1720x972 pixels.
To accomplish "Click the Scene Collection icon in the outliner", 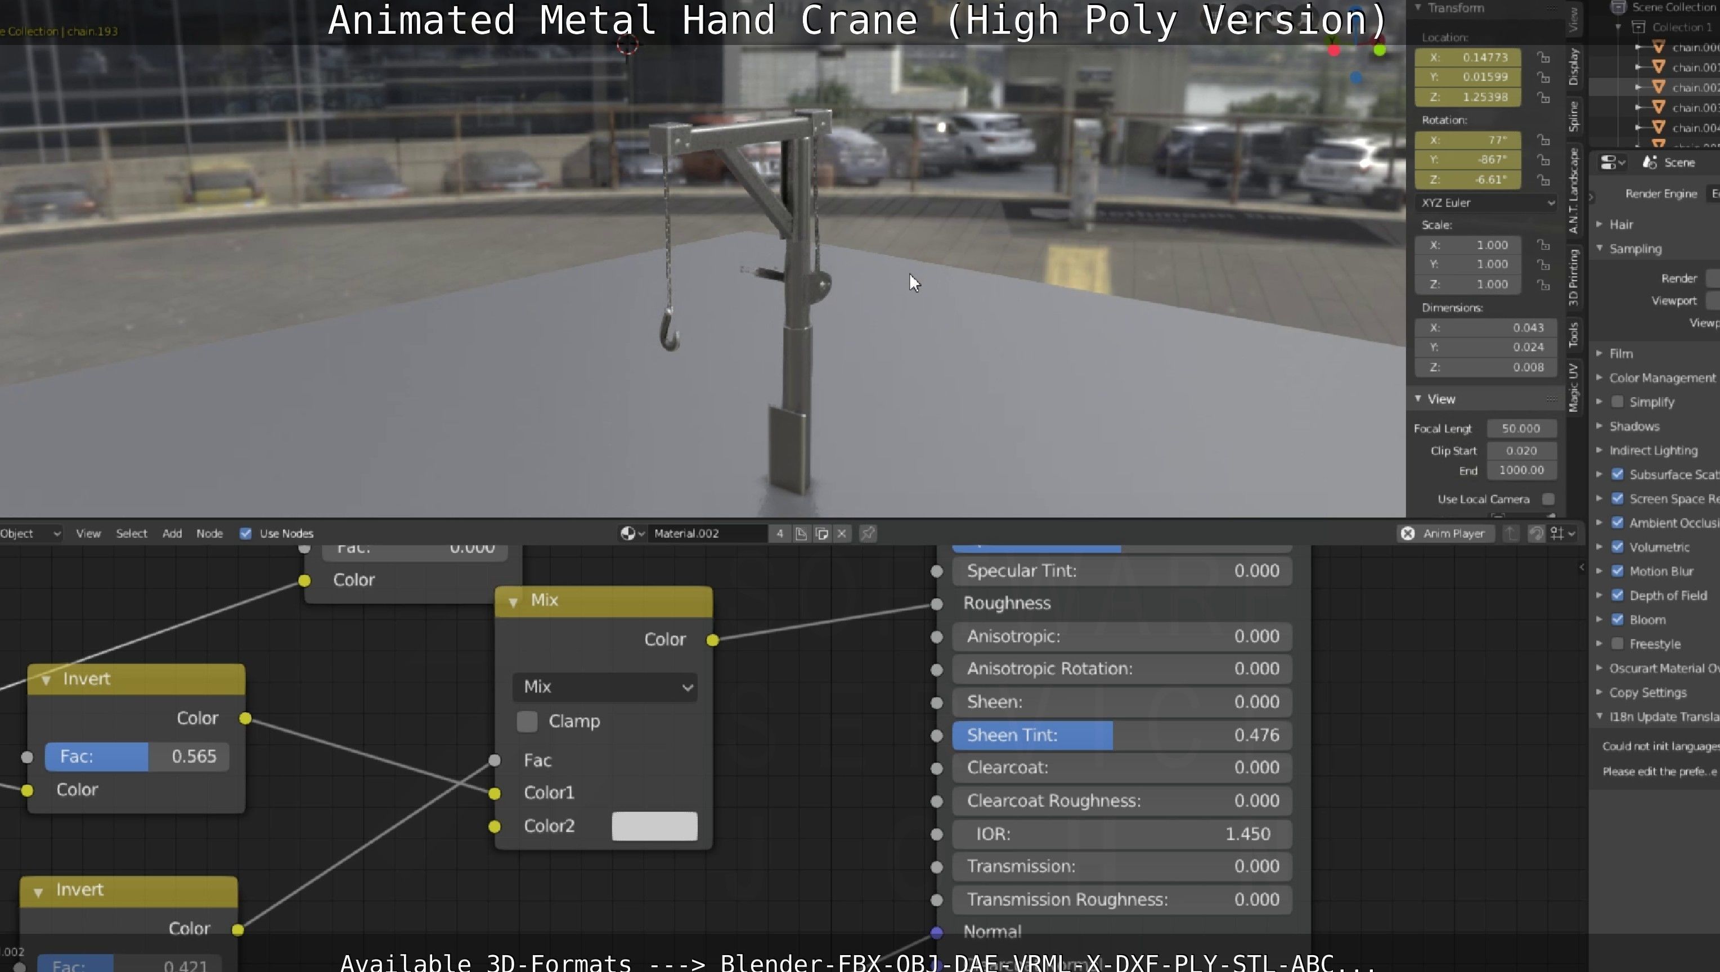I will coord(1619,7).
